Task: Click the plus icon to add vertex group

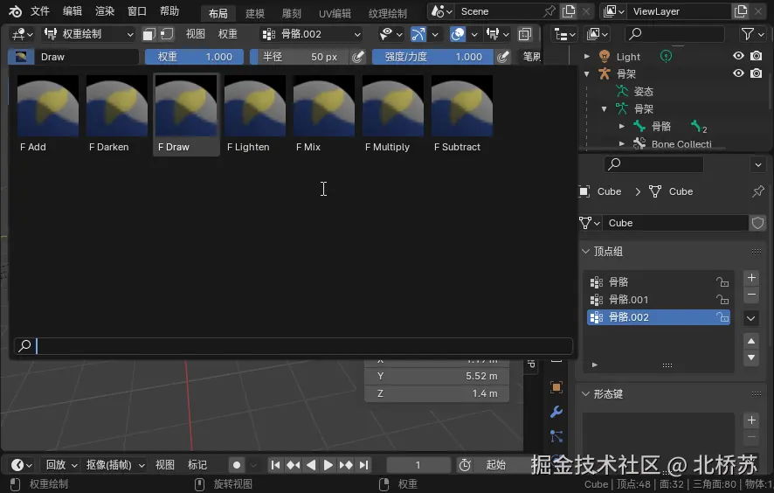Action: 751,278
